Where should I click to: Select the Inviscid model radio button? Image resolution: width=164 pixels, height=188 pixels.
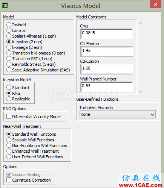9,25
